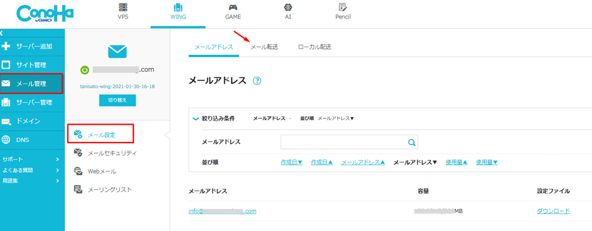Screen dimensions: 592x231
Task: Expand the サポート sidebar menu
Action: pos(57,159)
